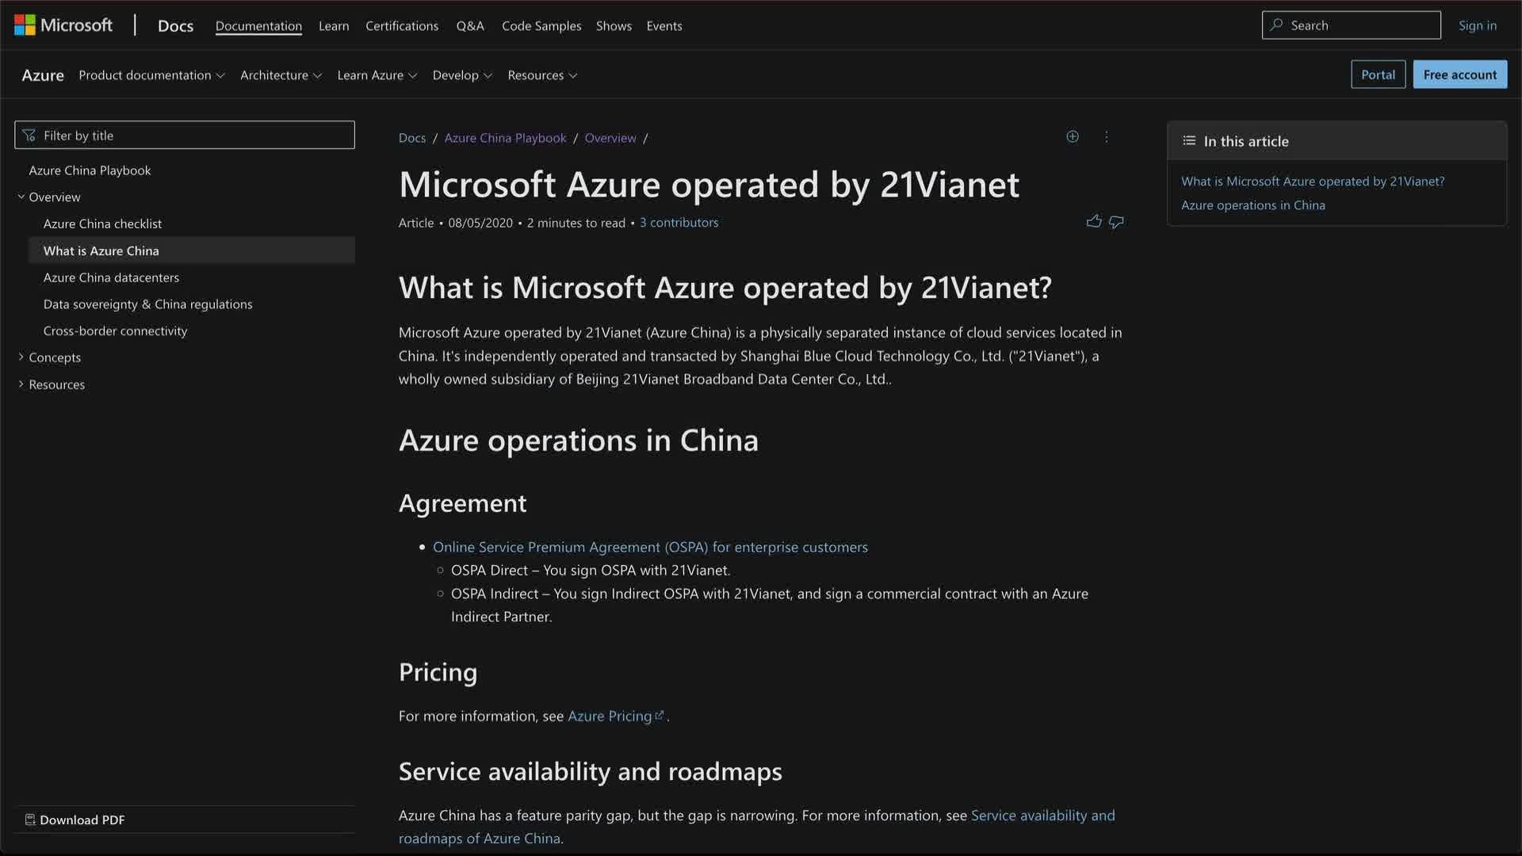Expand the Resources sidebar section

click(x=21, y=384)
